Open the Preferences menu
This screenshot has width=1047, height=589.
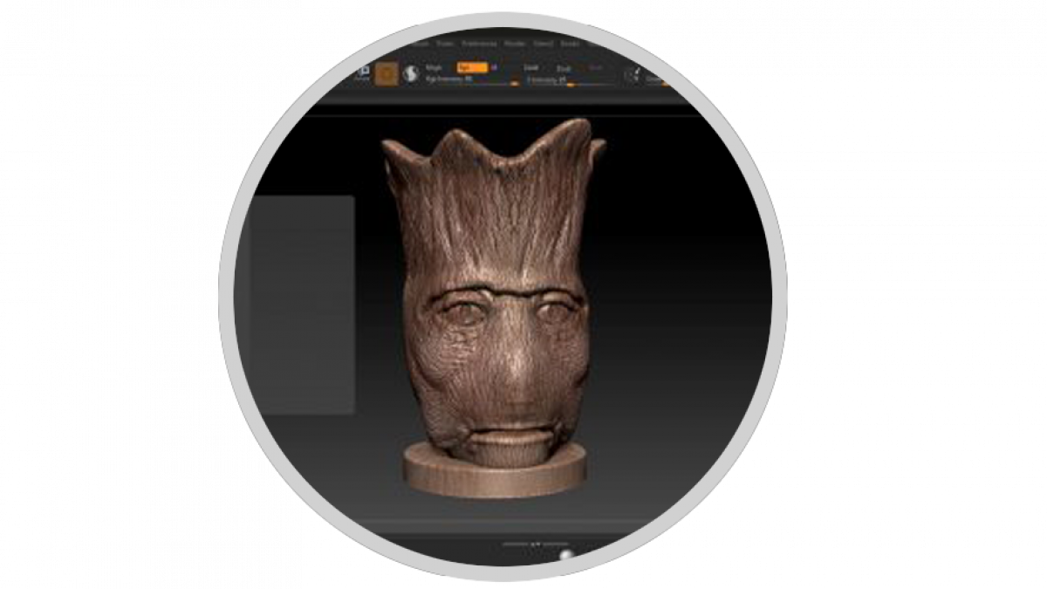tap(479, 44)
